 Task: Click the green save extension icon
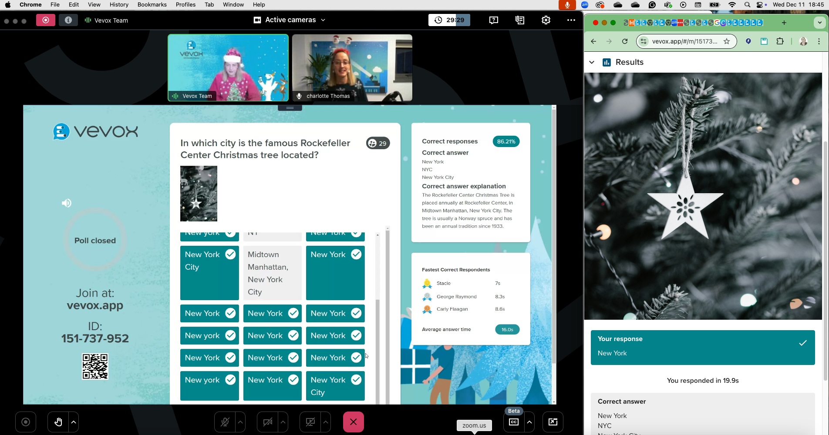click(x=764, y=41)
